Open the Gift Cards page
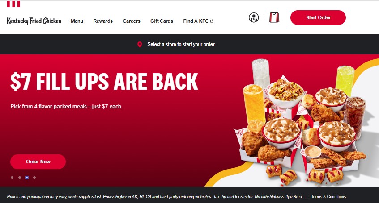 click(162, 21)
